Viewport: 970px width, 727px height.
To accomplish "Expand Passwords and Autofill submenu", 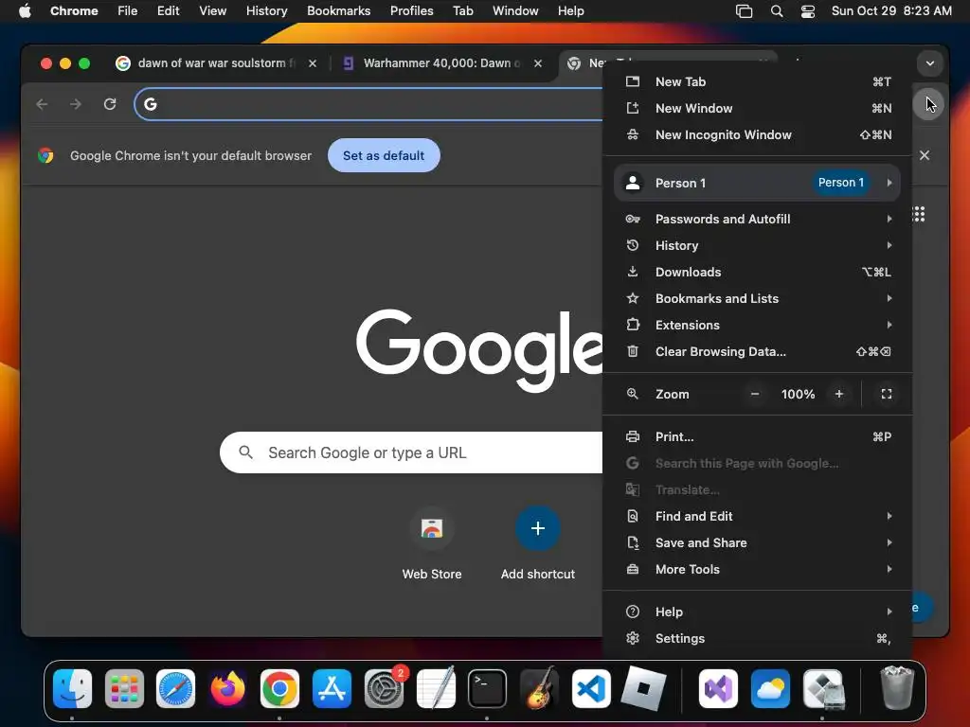I will pos(757,219).
